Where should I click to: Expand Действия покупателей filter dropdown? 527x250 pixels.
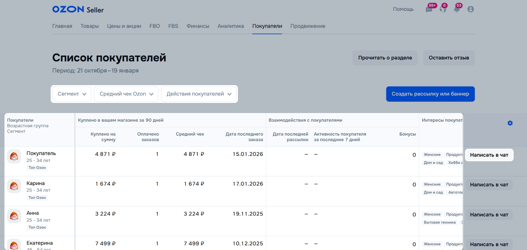199,94
